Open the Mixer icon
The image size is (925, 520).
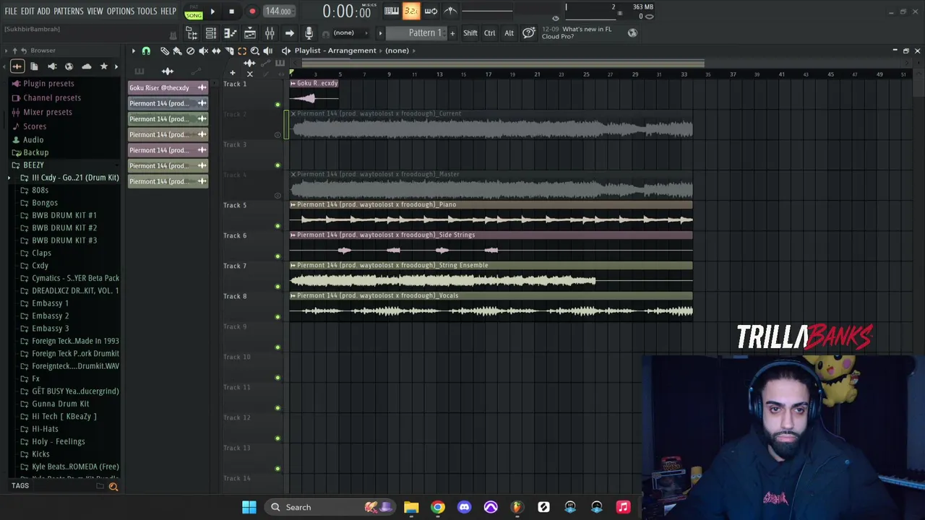coord(270,32)
